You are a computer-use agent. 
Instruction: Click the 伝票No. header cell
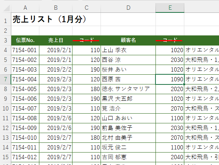(x=25, y=40)
